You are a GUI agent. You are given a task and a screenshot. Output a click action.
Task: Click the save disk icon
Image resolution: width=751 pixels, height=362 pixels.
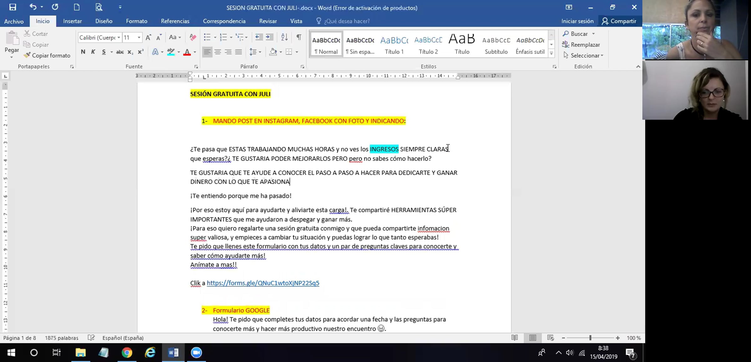[x=13, y=7]
